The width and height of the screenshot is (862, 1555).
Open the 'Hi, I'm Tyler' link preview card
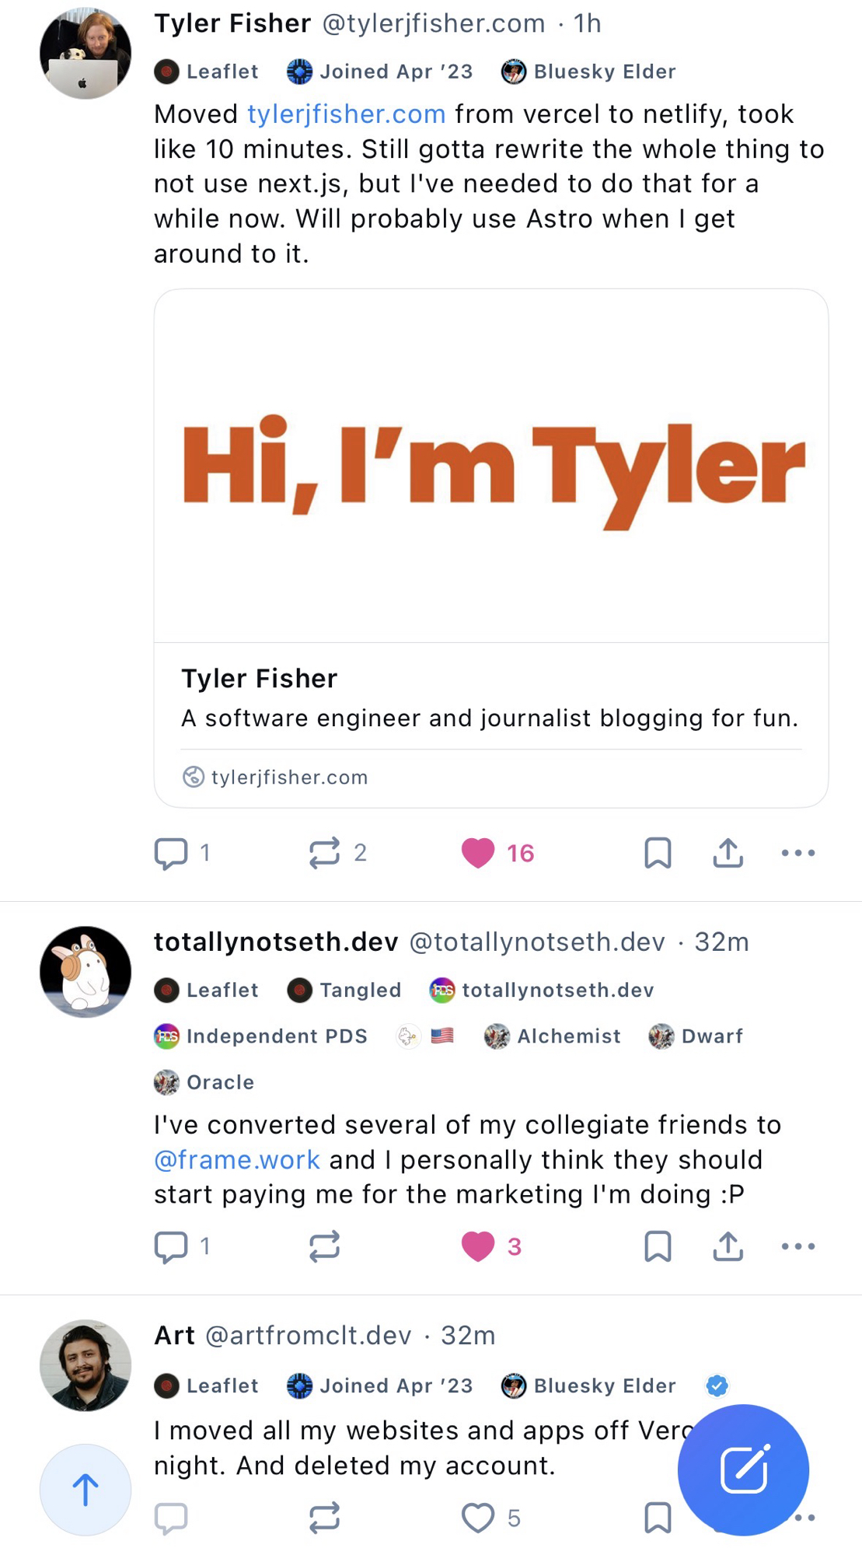coord(490,547)
